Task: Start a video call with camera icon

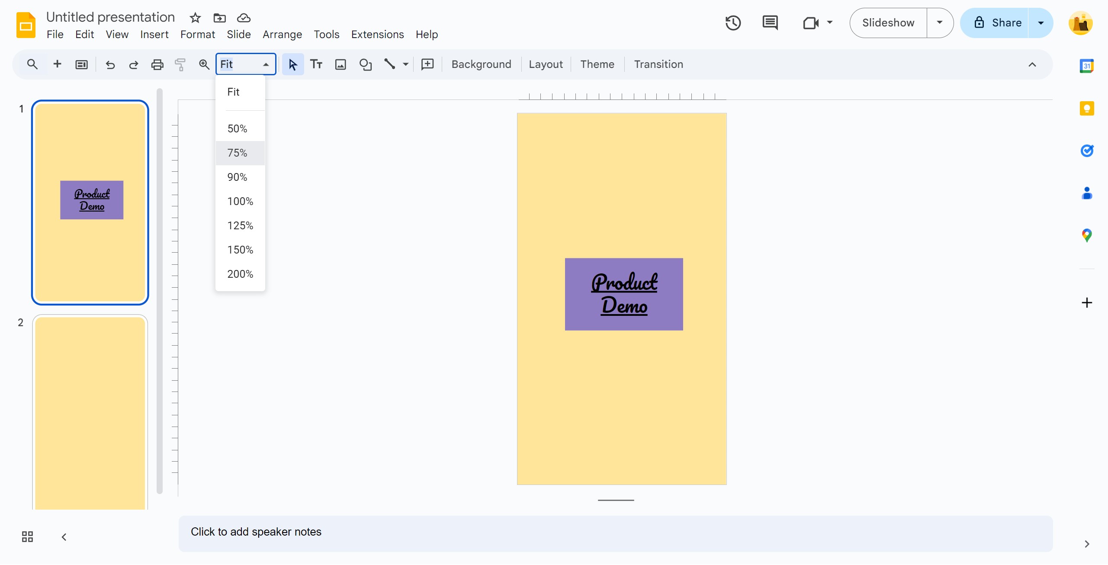Action: 810,23
